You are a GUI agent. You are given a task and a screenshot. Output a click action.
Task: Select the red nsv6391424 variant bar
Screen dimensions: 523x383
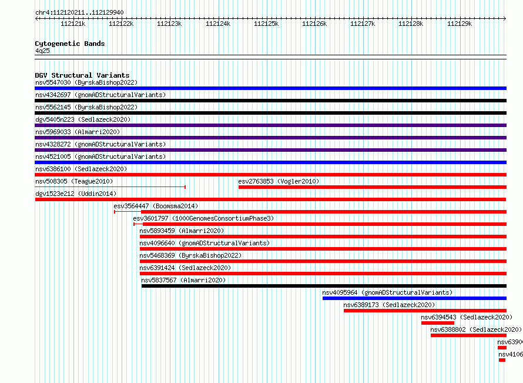point(323,274)
